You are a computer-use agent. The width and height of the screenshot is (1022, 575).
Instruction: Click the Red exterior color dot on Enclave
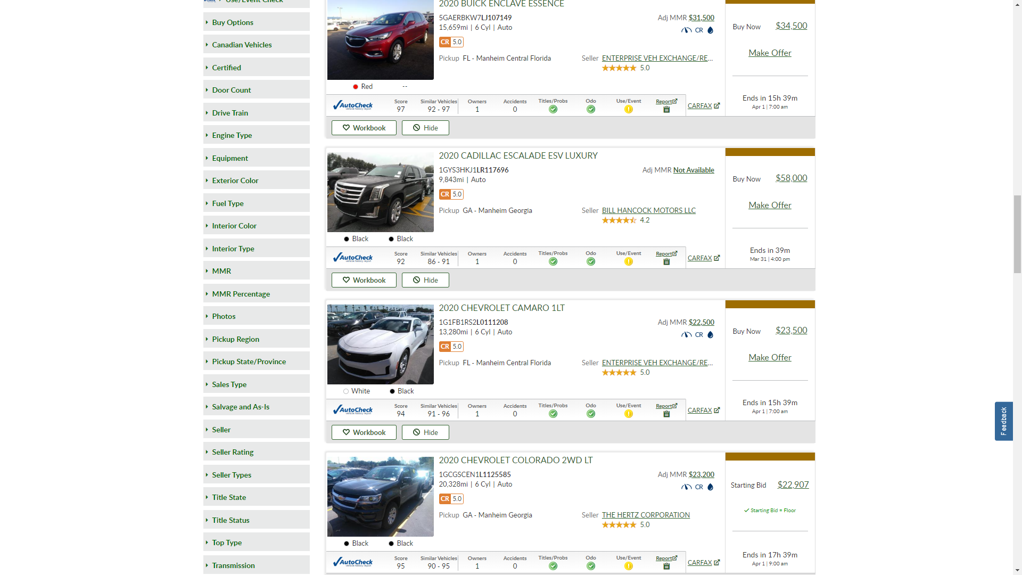point(355,87)
